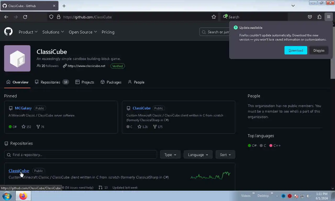Filter by C++ top language
Screen dimensions: 335x201
click(x=275, y=146)
